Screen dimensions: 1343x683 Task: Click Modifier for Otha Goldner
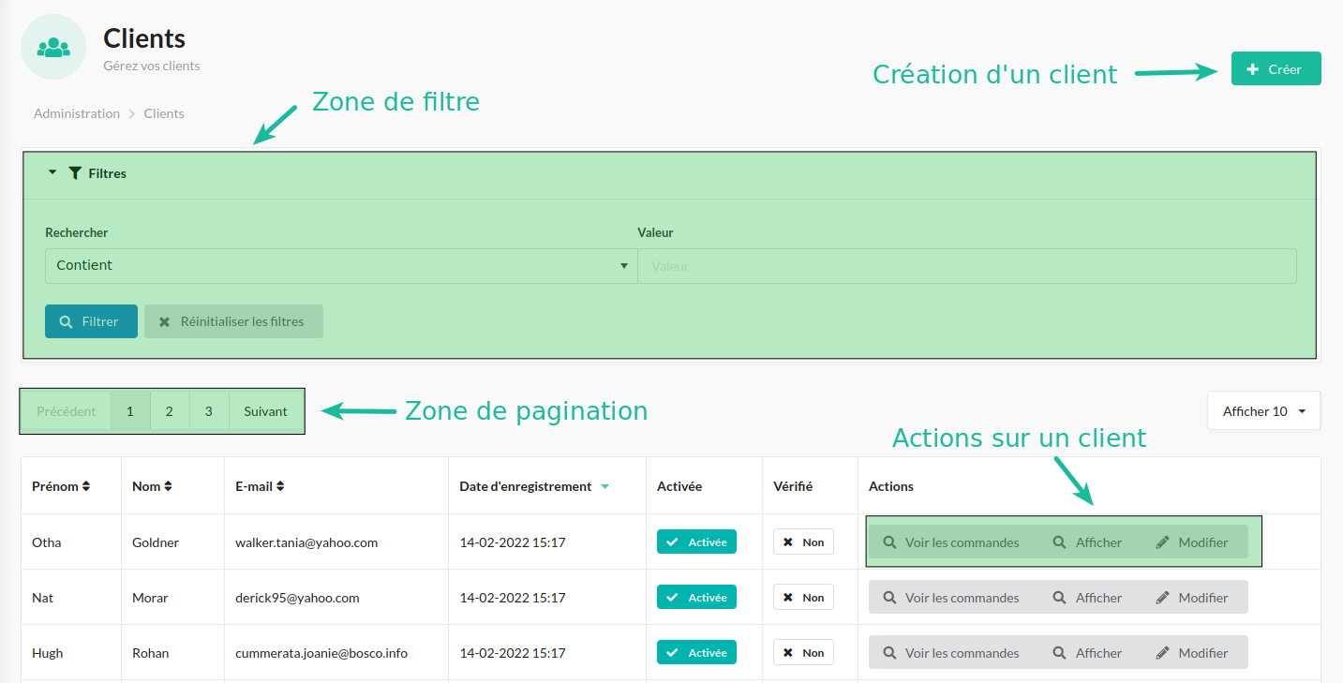[x=1192, y=542]
